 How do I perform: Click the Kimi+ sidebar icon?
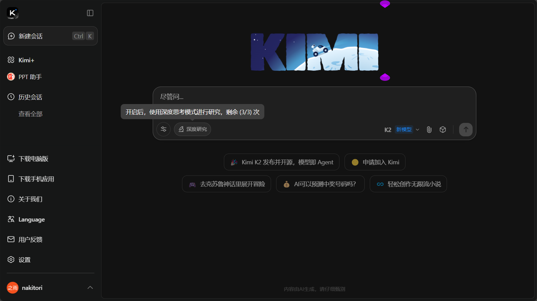coord(11,60)
